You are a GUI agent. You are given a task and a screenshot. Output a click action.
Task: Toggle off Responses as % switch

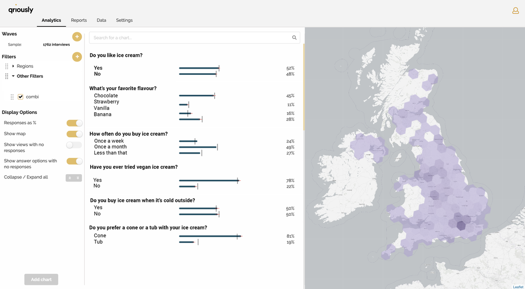74,123
